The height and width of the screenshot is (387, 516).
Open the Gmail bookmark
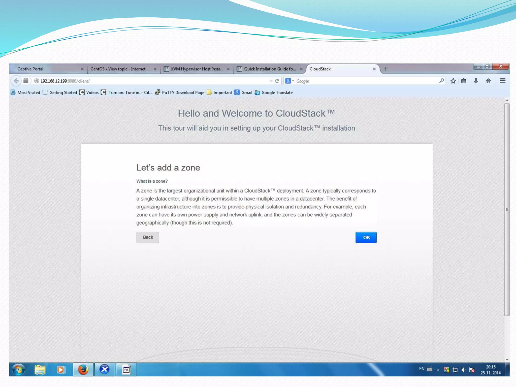pos(246,92)
